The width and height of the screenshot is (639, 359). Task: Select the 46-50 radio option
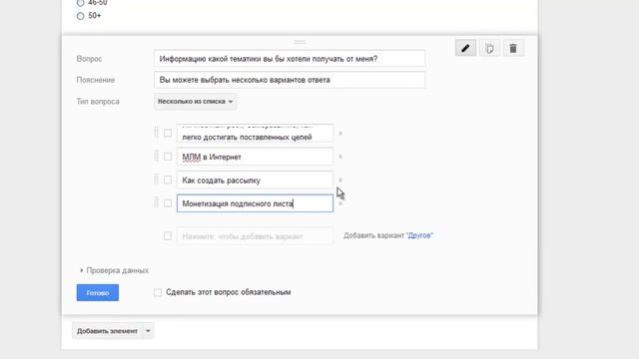(80, 3)
